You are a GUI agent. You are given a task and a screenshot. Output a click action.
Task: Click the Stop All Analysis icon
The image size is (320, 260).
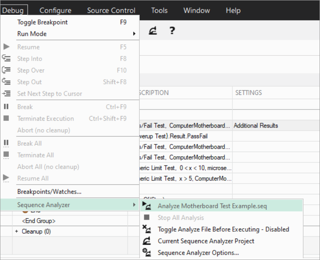pos(147,217)
